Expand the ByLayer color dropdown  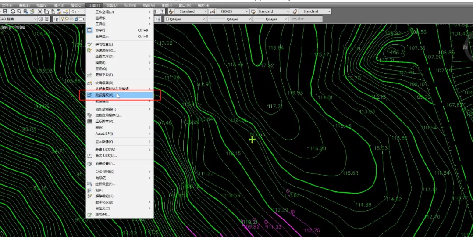pos(185,19)
